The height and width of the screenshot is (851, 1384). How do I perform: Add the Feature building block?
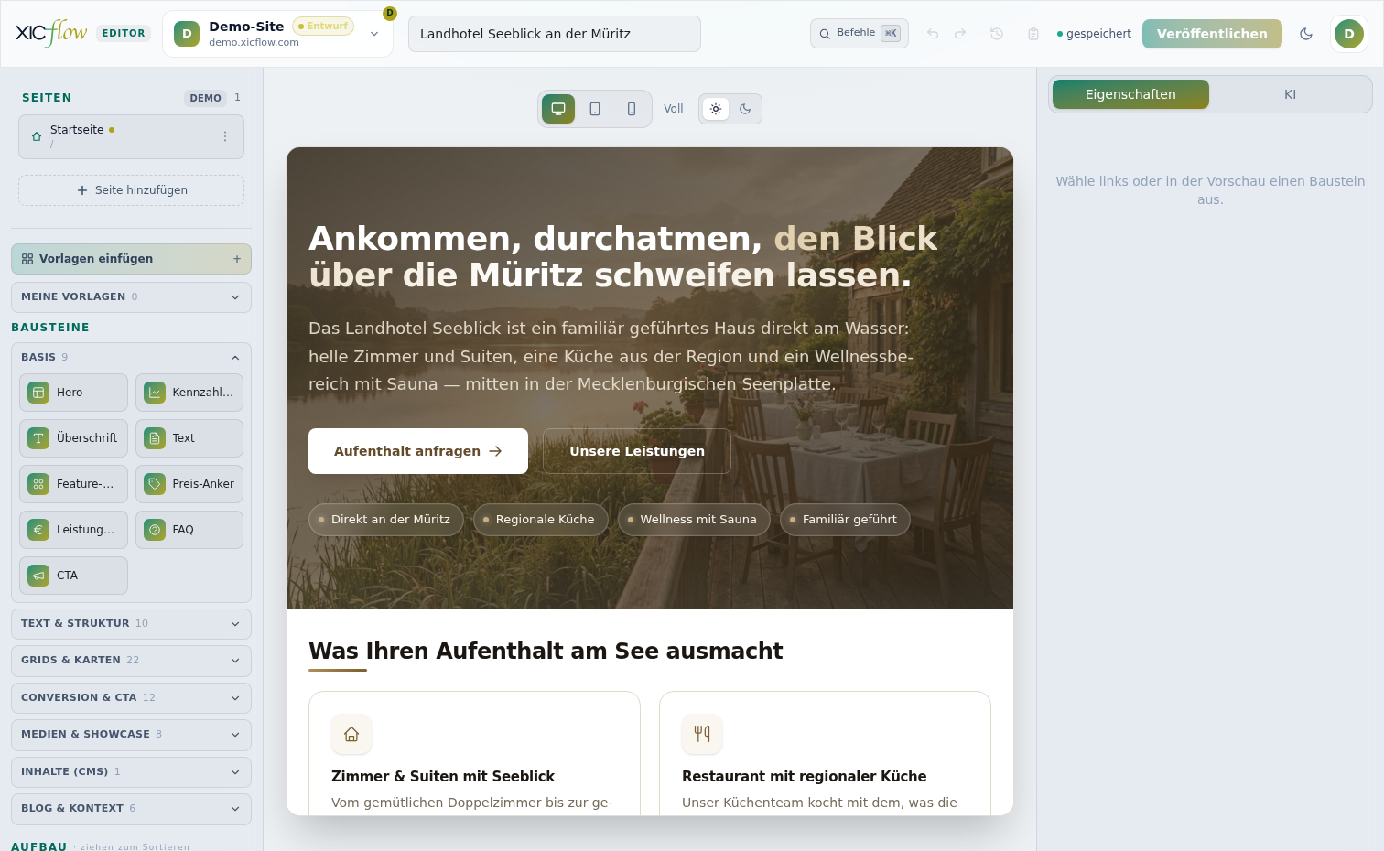tap(73, 484)
